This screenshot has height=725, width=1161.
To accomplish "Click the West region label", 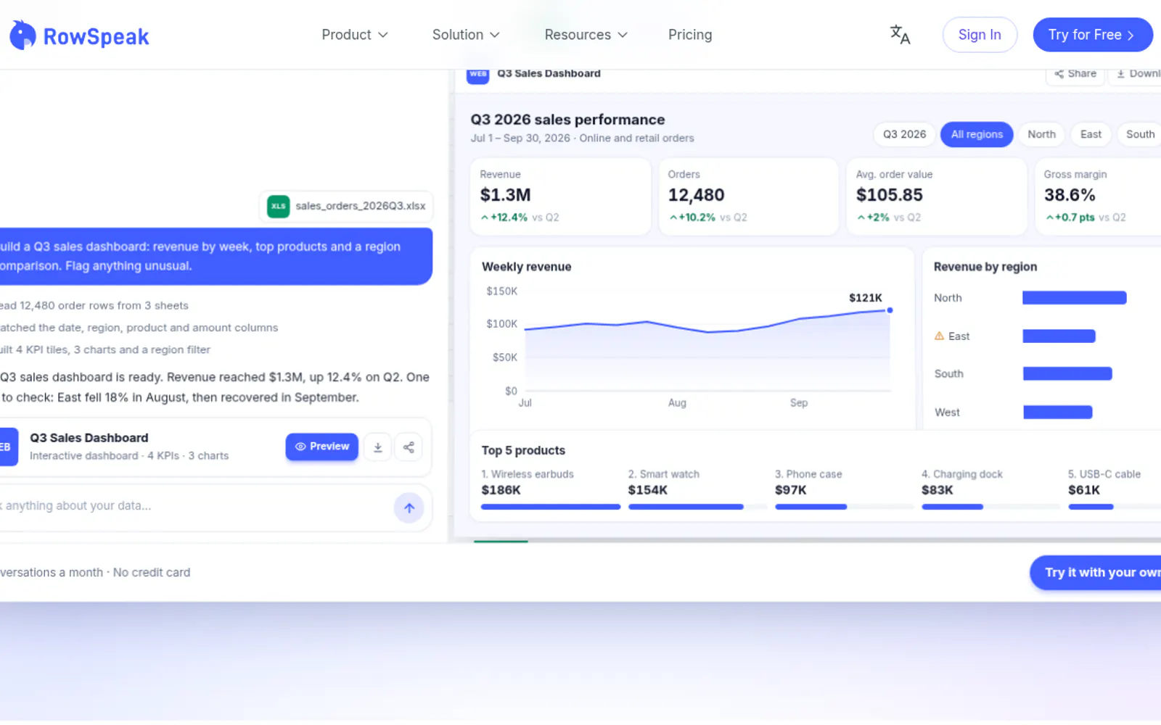I will click(947, 413).
